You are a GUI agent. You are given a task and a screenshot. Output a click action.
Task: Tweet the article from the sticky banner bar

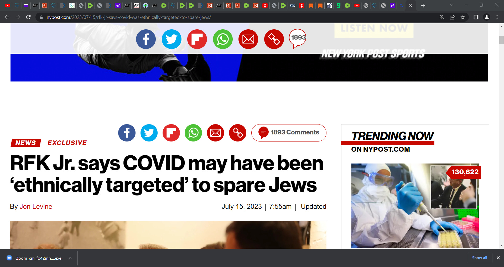(172, 39)
